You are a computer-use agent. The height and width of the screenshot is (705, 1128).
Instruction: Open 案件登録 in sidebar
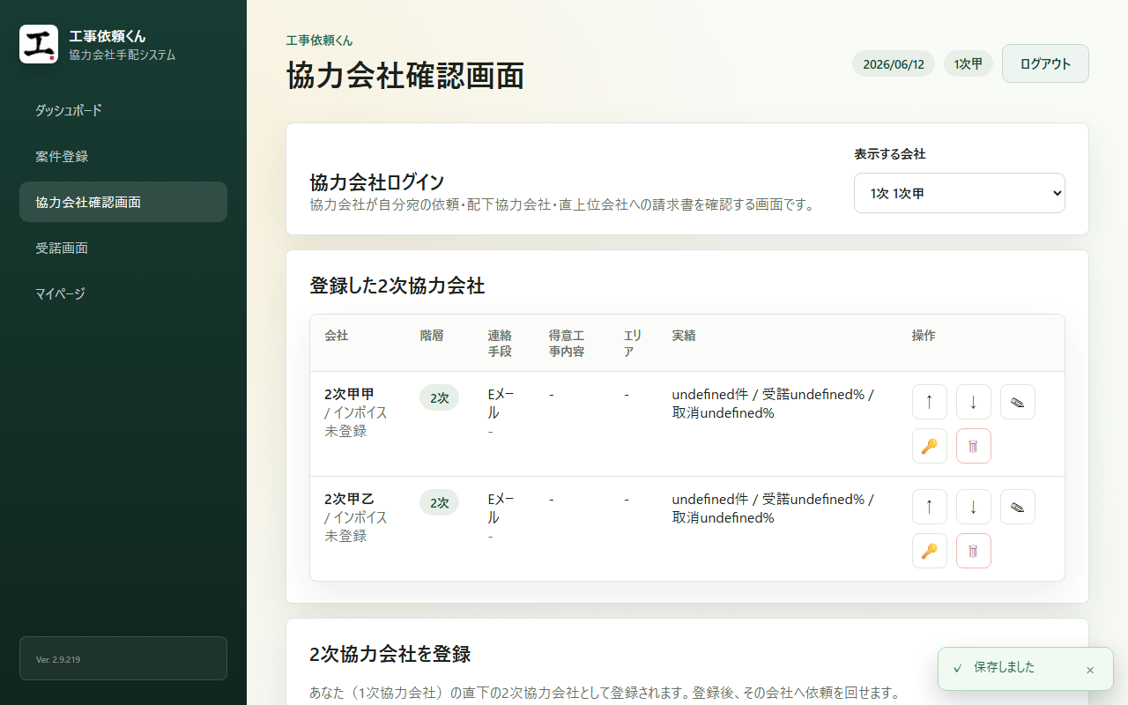tap(123, 156)
